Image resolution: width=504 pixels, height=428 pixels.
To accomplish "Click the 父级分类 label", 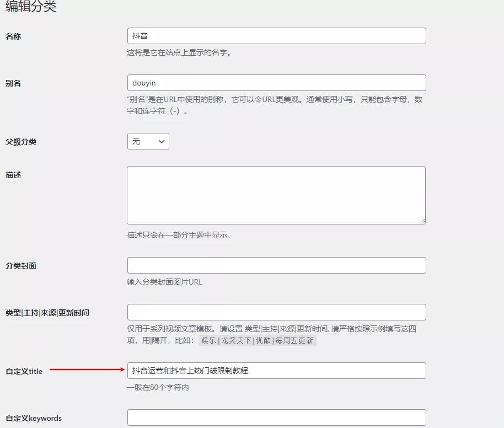I will (21, 142).
